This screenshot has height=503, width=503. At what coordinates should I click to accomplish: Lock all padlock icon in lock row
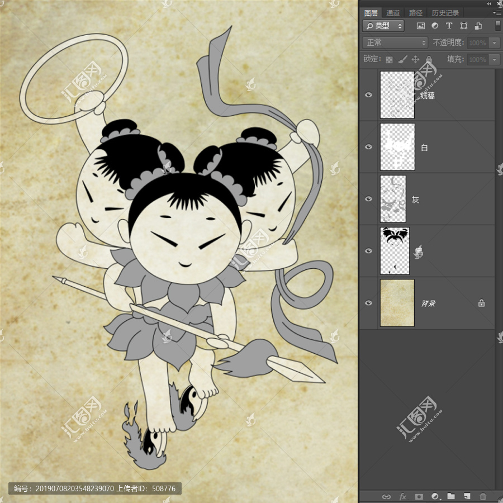point(429,59)
